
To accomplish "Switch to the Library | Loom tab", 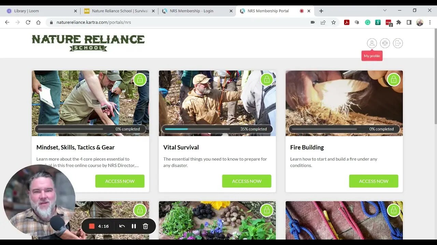I will click(x=42, y=11).
